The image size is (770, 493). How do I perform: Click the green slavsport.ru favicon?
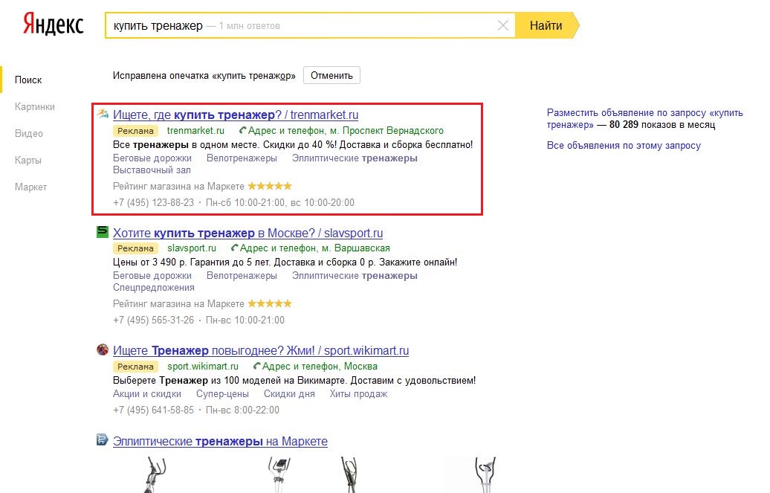click(x=103, y=233)
